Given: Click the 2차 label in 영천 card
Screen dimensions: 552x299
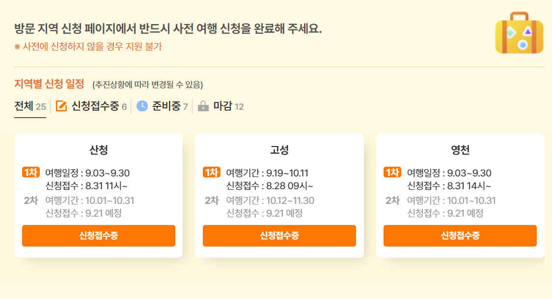Looking at the screenshot, I should [x=392, y=200].
